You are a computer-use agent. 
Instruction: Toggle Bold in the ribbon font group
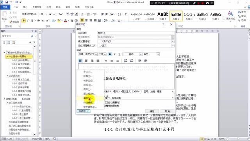(x=23, y=20)
